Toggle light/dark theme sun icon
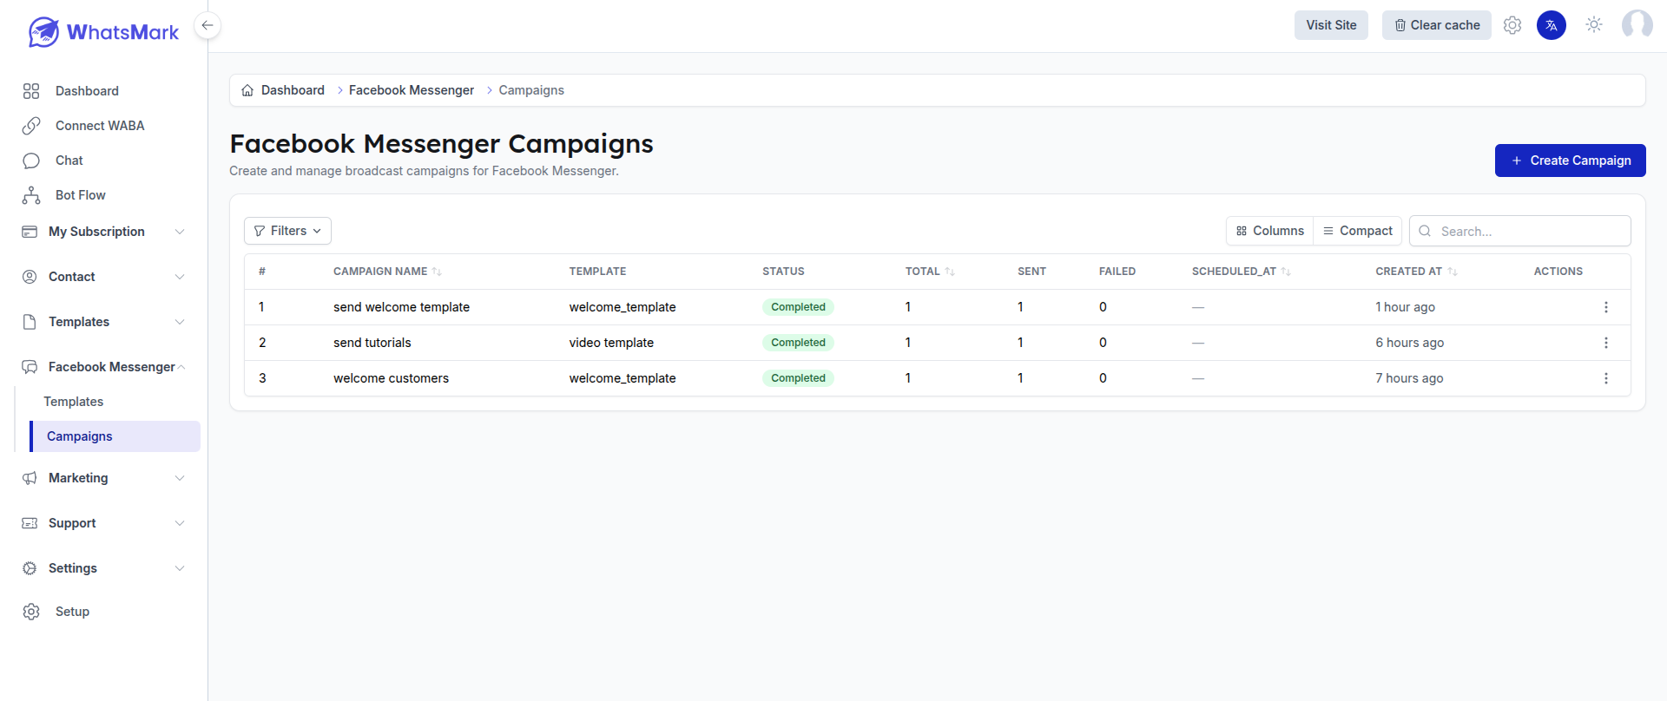The width and height of the screenshot is (1667, 701). click(1594, 25)
